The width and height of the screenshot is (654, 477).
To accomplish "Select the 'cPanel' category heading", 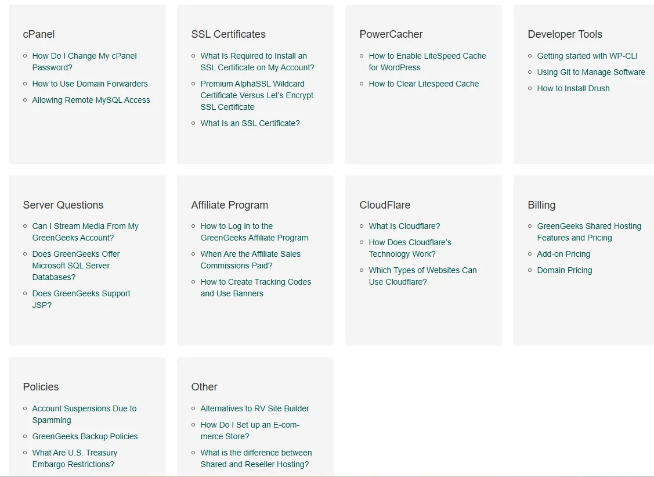I will coord(39,34).
